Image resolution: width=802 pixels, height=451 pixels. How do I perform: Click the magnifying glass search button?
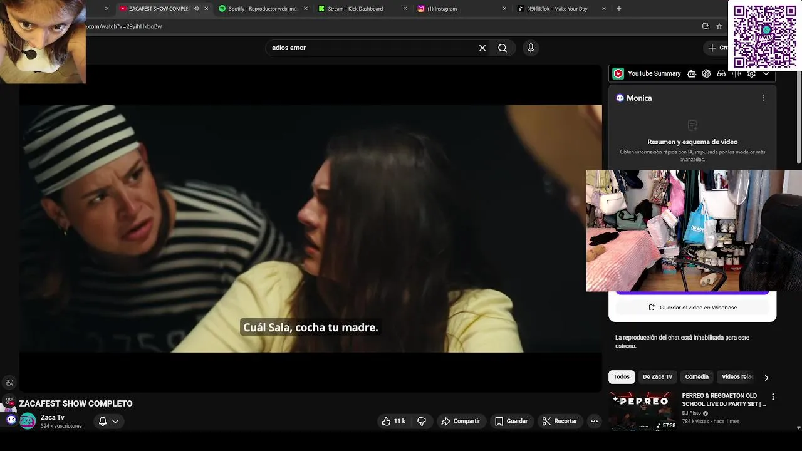(x=503, y=48)
